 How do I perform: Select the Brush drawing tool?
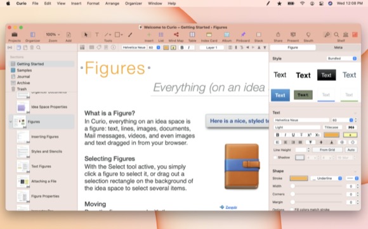point(130,35)
